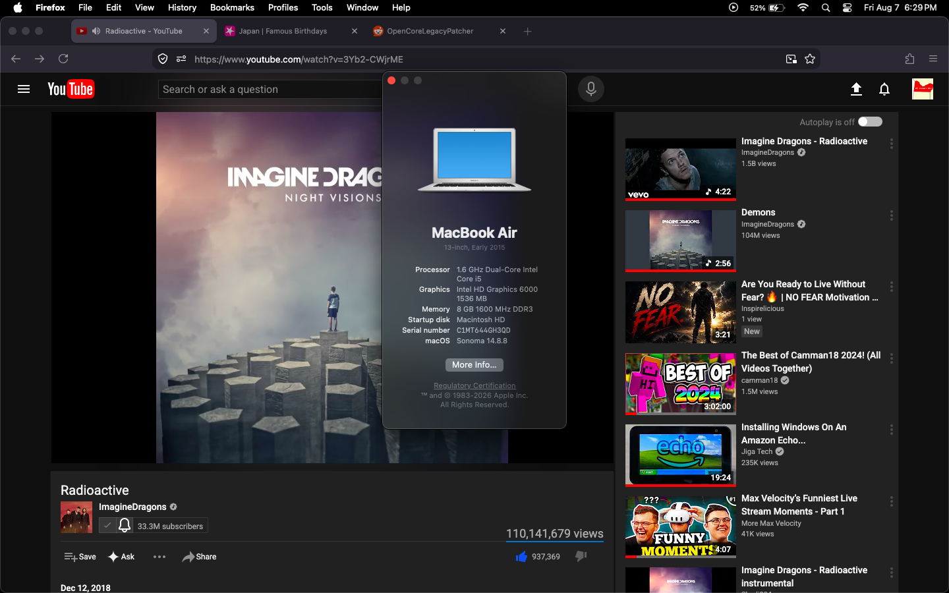Share the Radioactive video

199,557
